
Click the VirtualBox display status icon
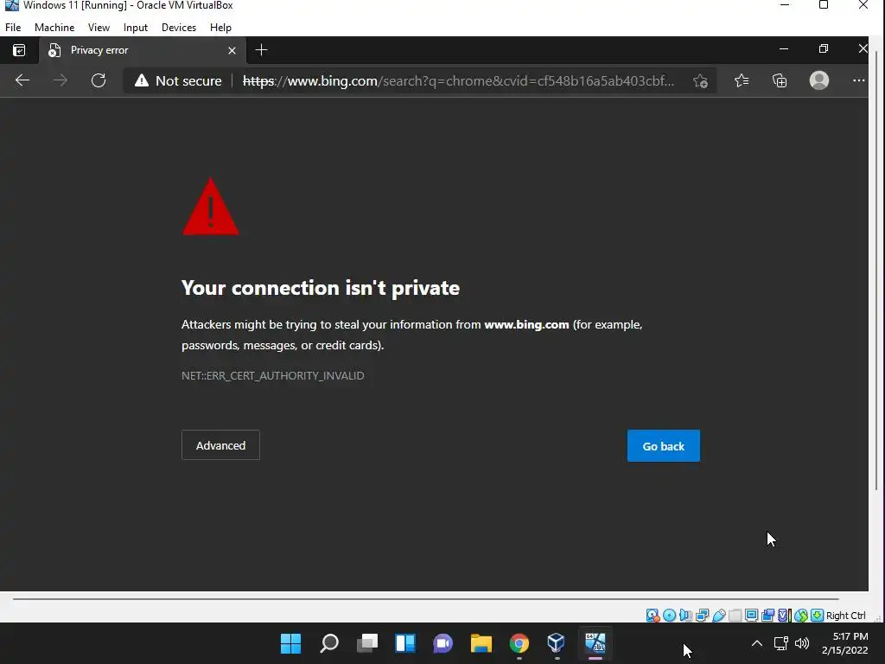(751, 616)
